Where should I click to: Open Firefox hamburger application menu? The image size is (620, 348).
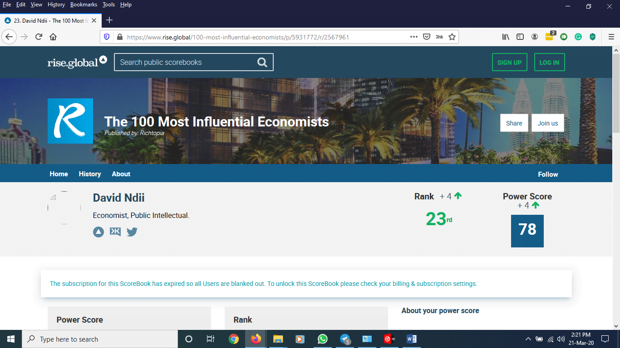pos(611,37)
